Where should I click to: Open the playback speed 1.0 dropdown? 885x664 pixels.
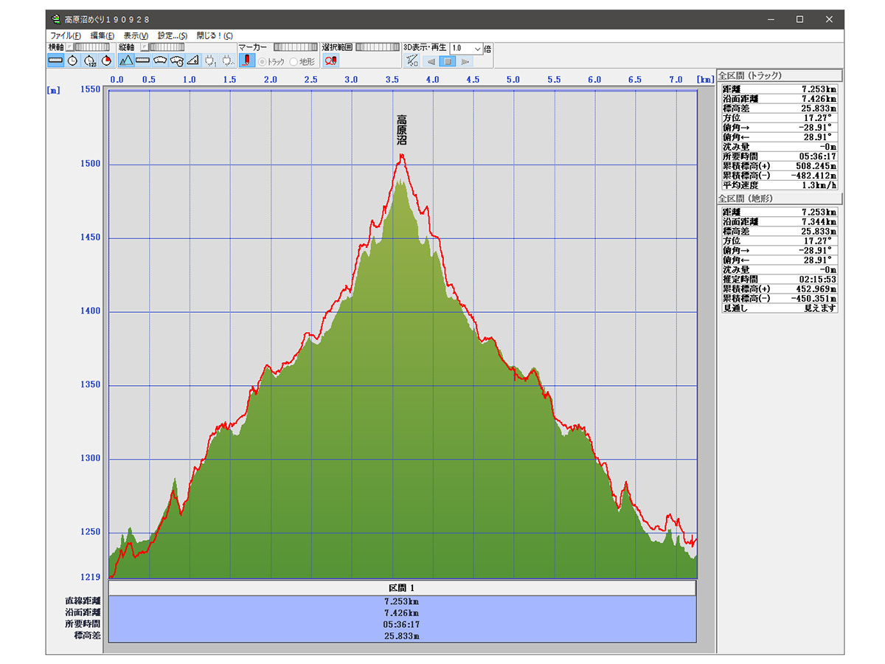click(x=478, y=48)
